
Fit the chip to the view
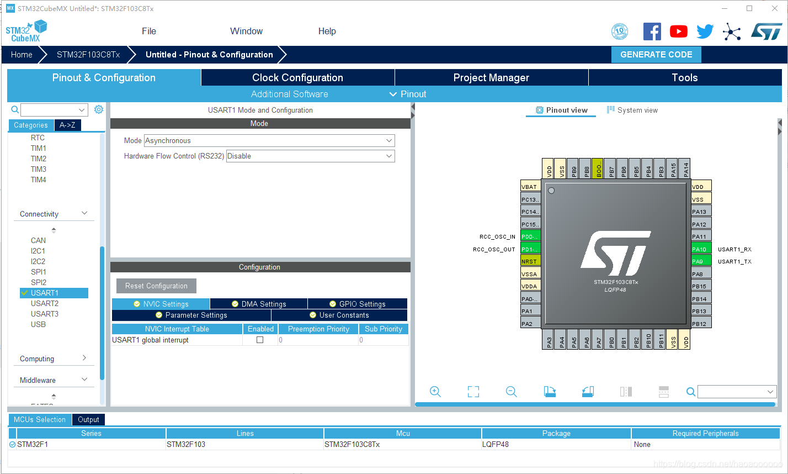click(x=473, y=392)
